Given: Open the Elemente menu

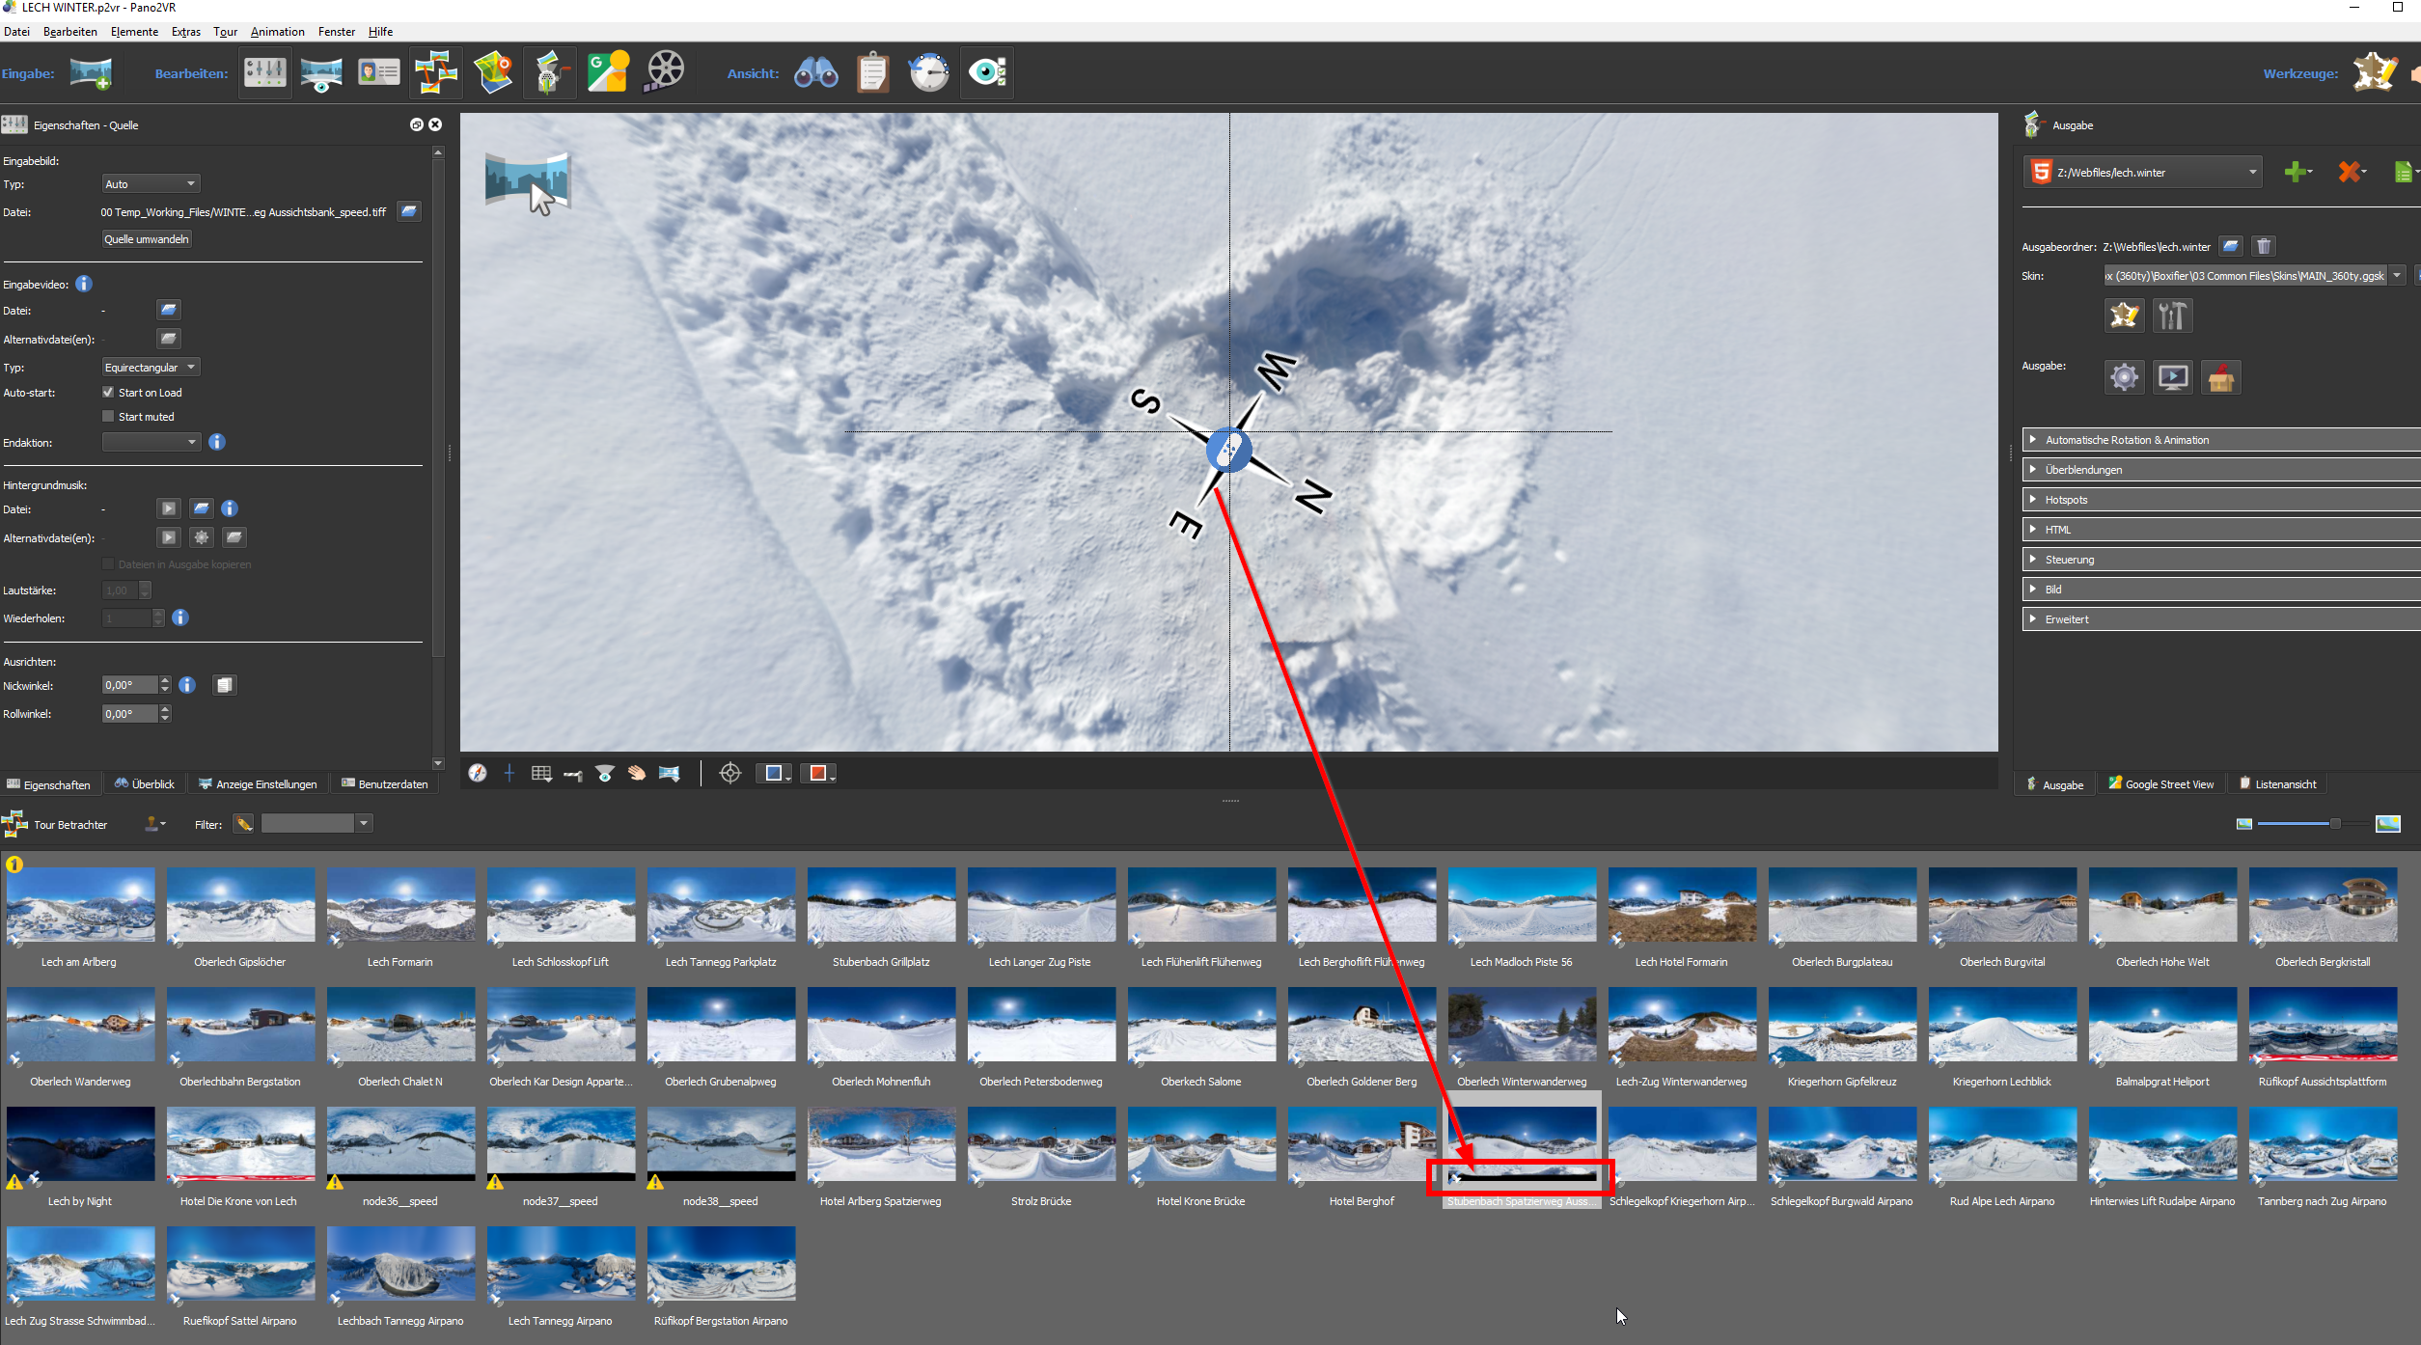Looking at the screenshot, I should coord(134,32).
